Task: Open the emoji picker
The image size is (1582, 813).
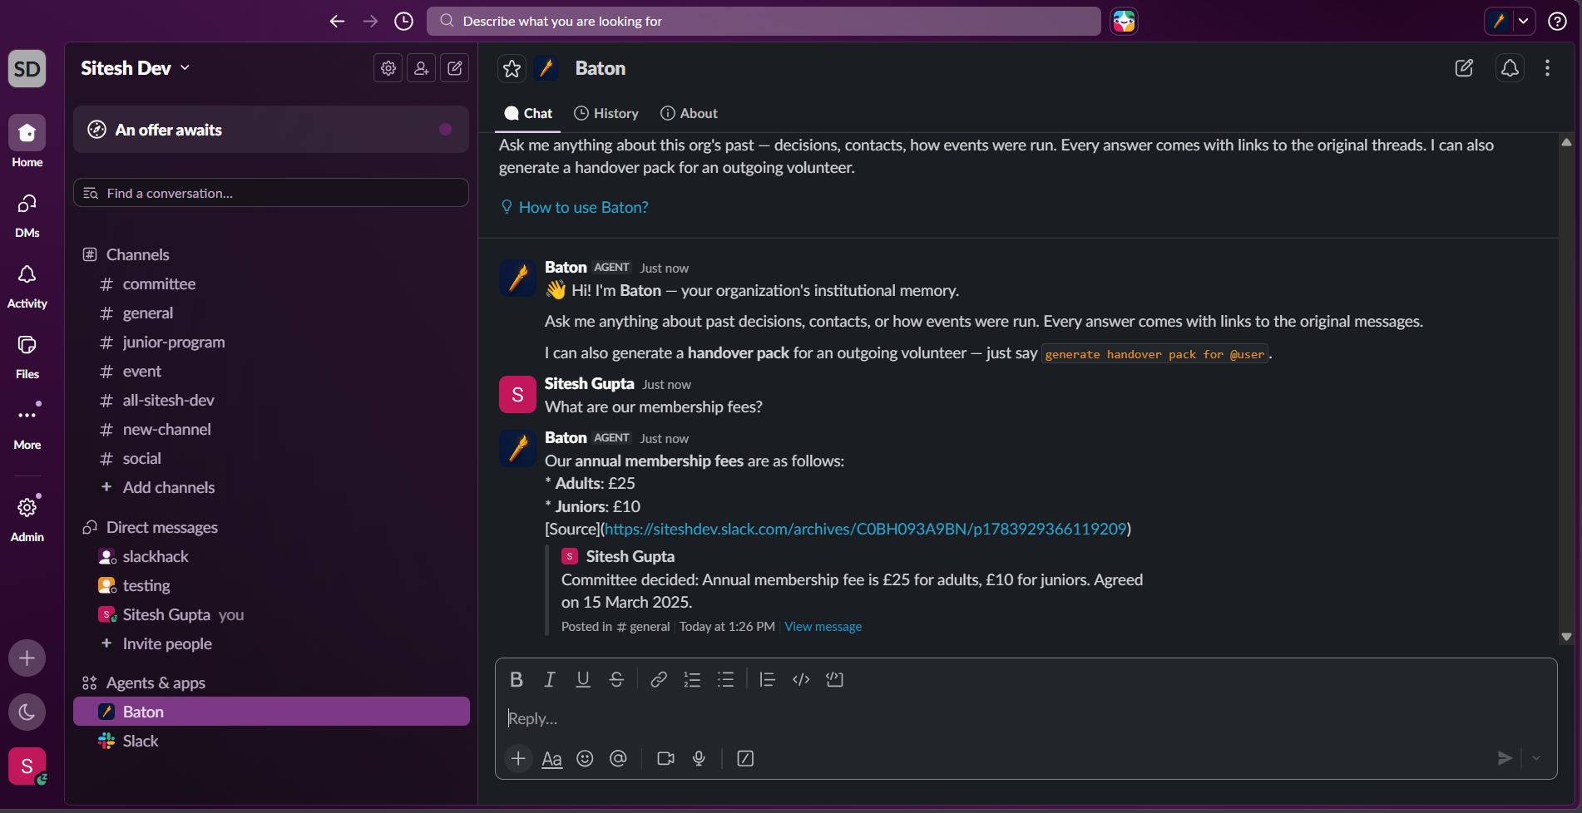Action: coord(585,758)
